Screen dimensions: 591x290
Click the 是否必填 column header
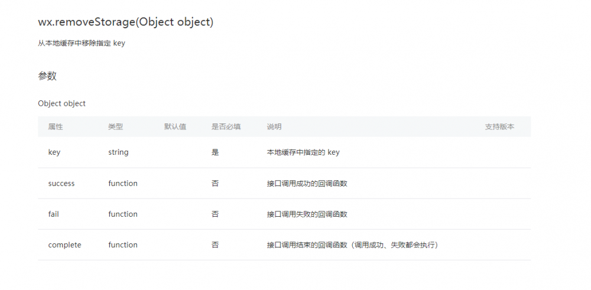coord(226,127)
